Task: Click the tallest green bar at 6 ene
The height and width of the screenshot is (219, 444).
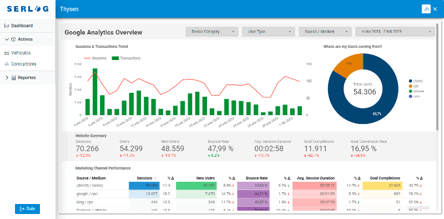Action: [x=95, y=92]
